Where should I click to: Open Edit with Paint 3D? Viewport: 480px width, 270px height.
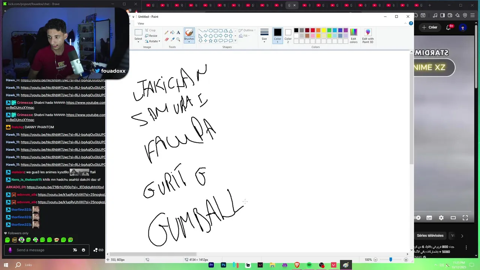pos(368,36)
